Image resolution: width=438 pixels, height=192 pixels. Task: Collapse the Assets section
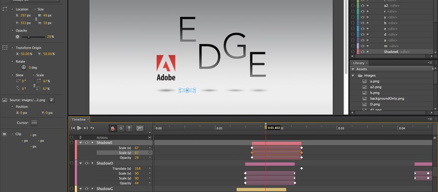click(353, 69)
